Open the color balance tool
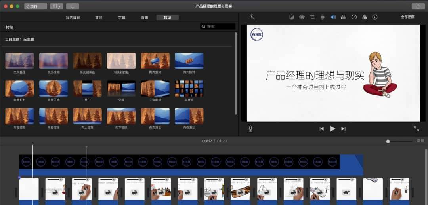Viewport: 428px width, 205px height. click(x=292, y=17)
